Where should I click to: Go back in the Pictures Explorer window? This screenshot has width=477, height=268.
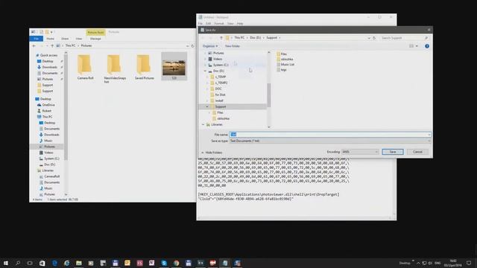tap(34, 45)
